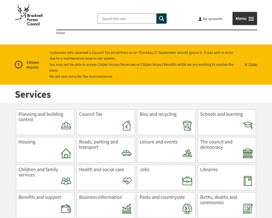This screenshot has height=218, width=272.
Task: Open Planning and building control link
Action: 41,117
